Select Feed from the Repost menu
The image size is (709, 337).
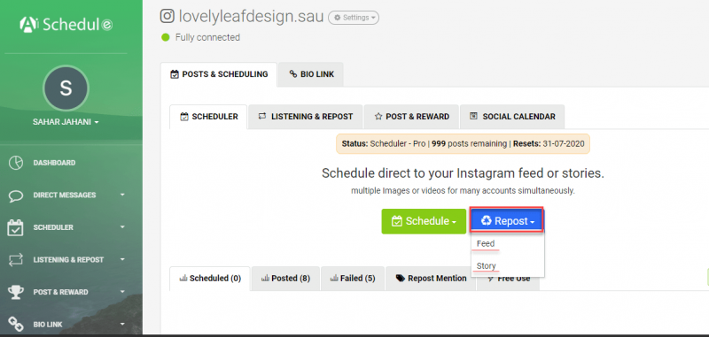[x=486, y=243]
